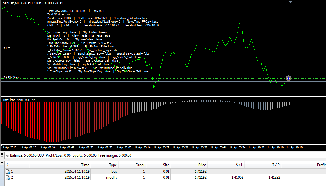Viewport: 326px width, 186px height.
Task: Close the order results panel
Action: click(2, 163)
